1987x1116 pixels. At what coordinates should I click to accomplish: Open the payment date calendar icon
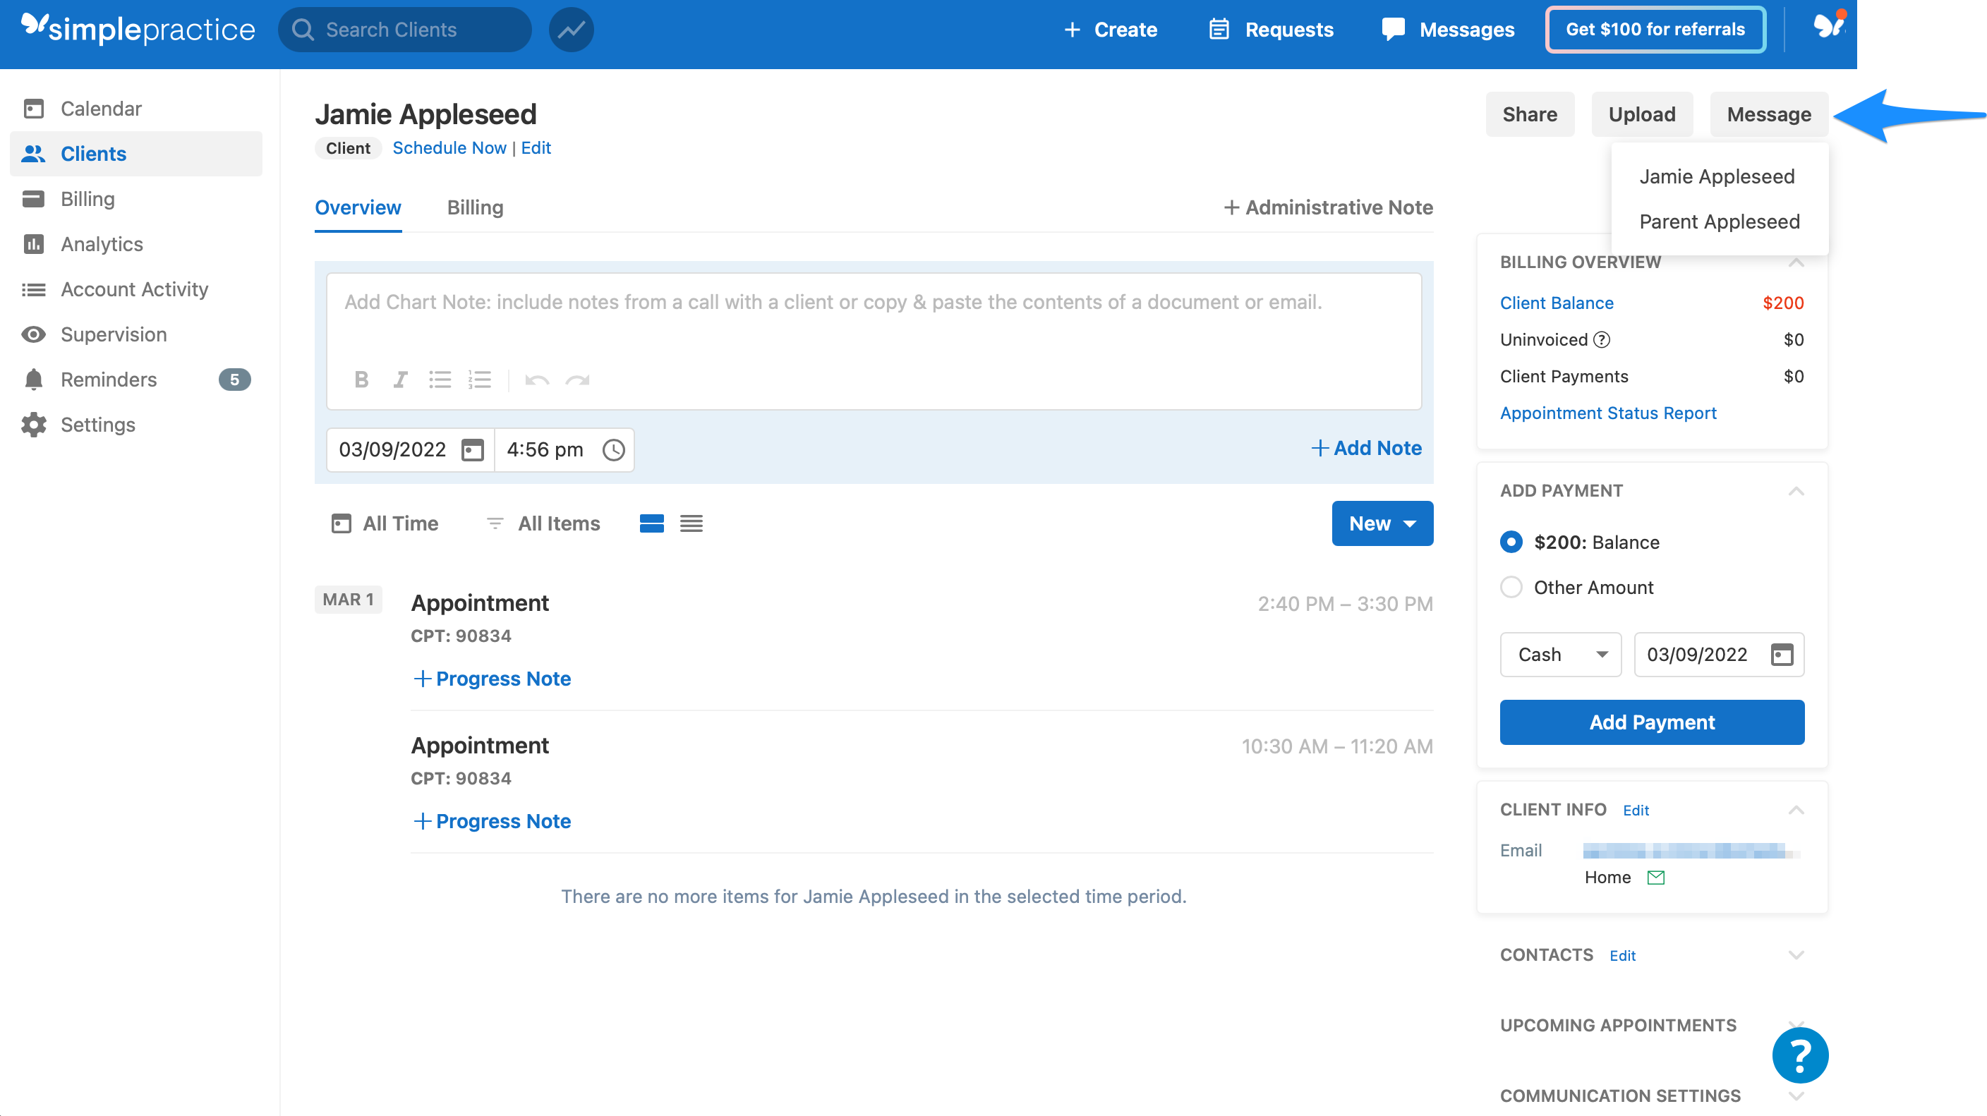[x=1782, y=654]
